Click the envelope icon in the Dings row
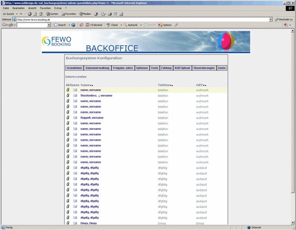 pyautogui.click(x=75, y=223)
